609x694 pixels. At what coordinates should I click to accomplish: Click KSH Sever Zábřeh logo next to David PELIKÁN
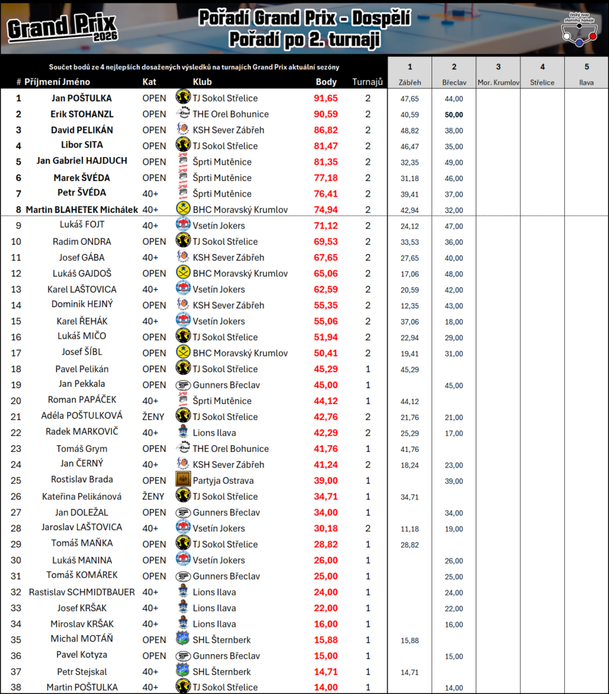pyautogui.click(x=182, y=129)
